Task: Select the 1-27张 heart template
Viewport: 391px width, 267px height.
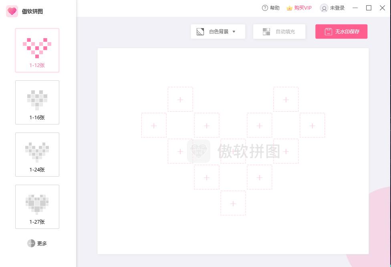Action: [x=37, y=207]
